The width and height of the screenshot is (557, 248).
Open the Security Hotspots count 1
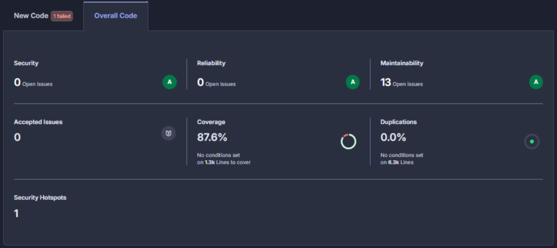tap(16, 213)
